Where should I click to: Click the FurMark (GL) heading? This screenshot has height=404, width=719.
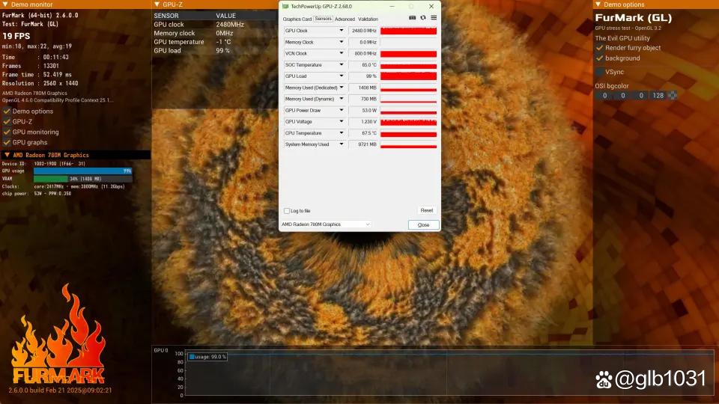pos(634,18)
